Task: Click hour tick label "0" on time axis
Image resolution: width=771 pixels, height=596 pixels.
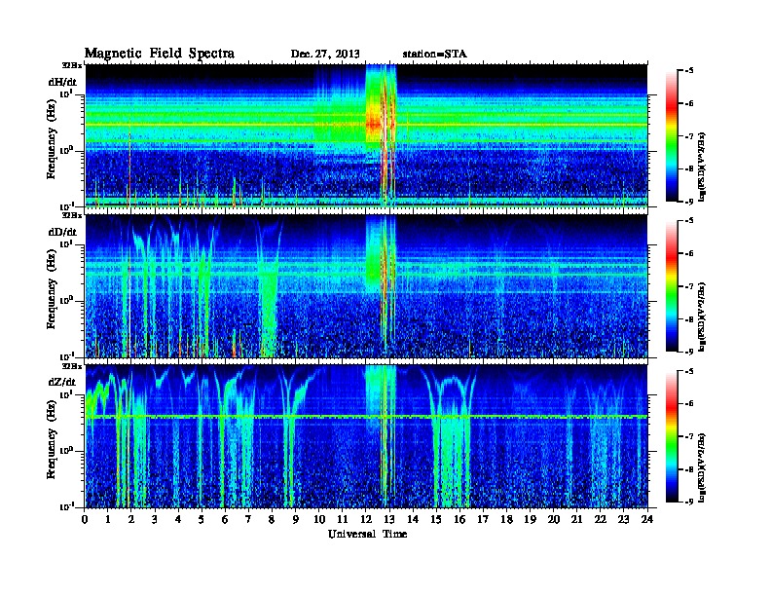Action: (85, 519)
